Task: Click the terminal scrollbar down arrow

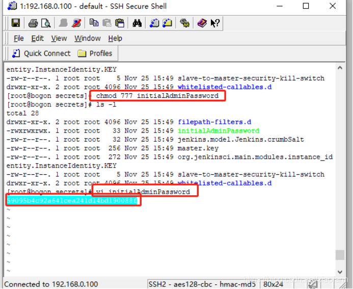Action: [x=340, y=272]
